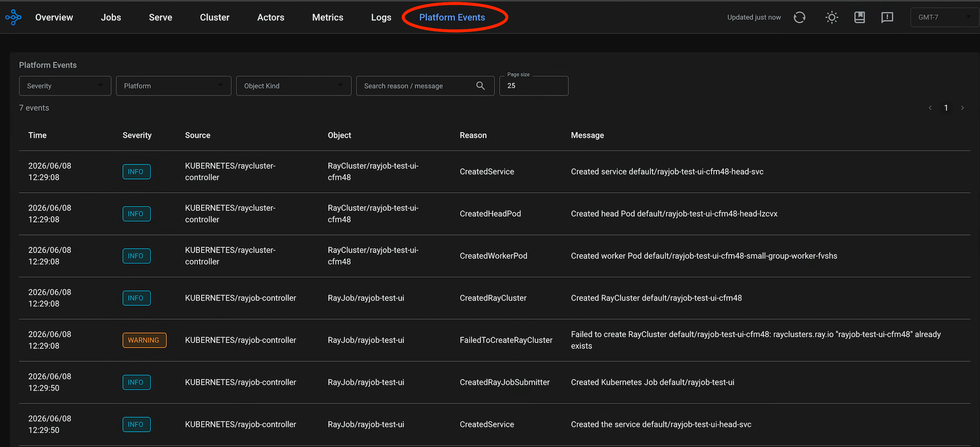The image size is (980, 447).
Task: Select the CreatedWorkerPod reason cell
Action: point(493,256)
